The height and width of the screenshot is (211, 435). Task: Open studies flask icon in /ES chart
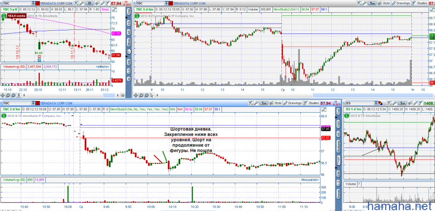point(421,103)
